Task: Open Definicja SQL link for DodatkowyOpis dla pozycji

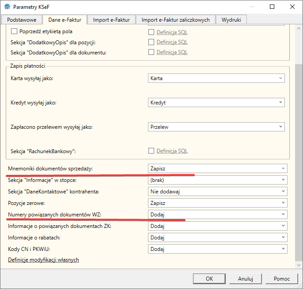Action: pyautogui.click(x=172, y=42)
